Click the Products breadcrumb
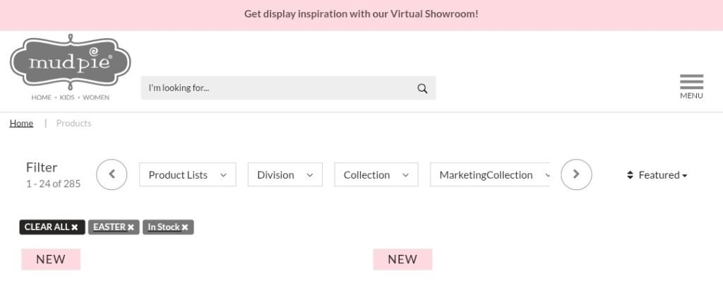723x305 pixels. 73,124
